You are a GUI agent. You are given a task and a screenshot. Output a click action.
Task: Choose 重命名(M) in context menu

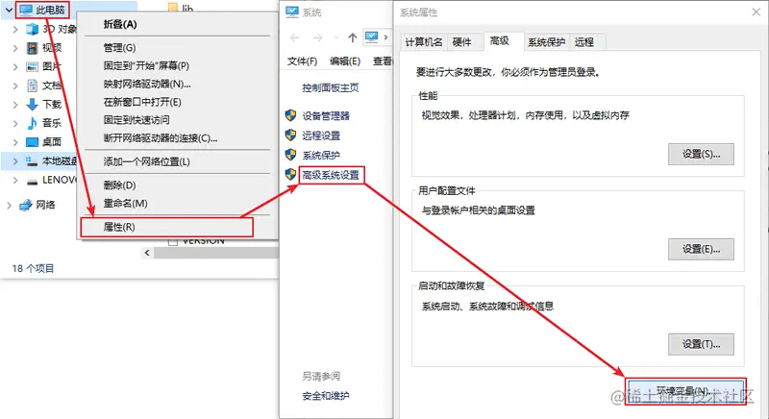pos(177,203)
